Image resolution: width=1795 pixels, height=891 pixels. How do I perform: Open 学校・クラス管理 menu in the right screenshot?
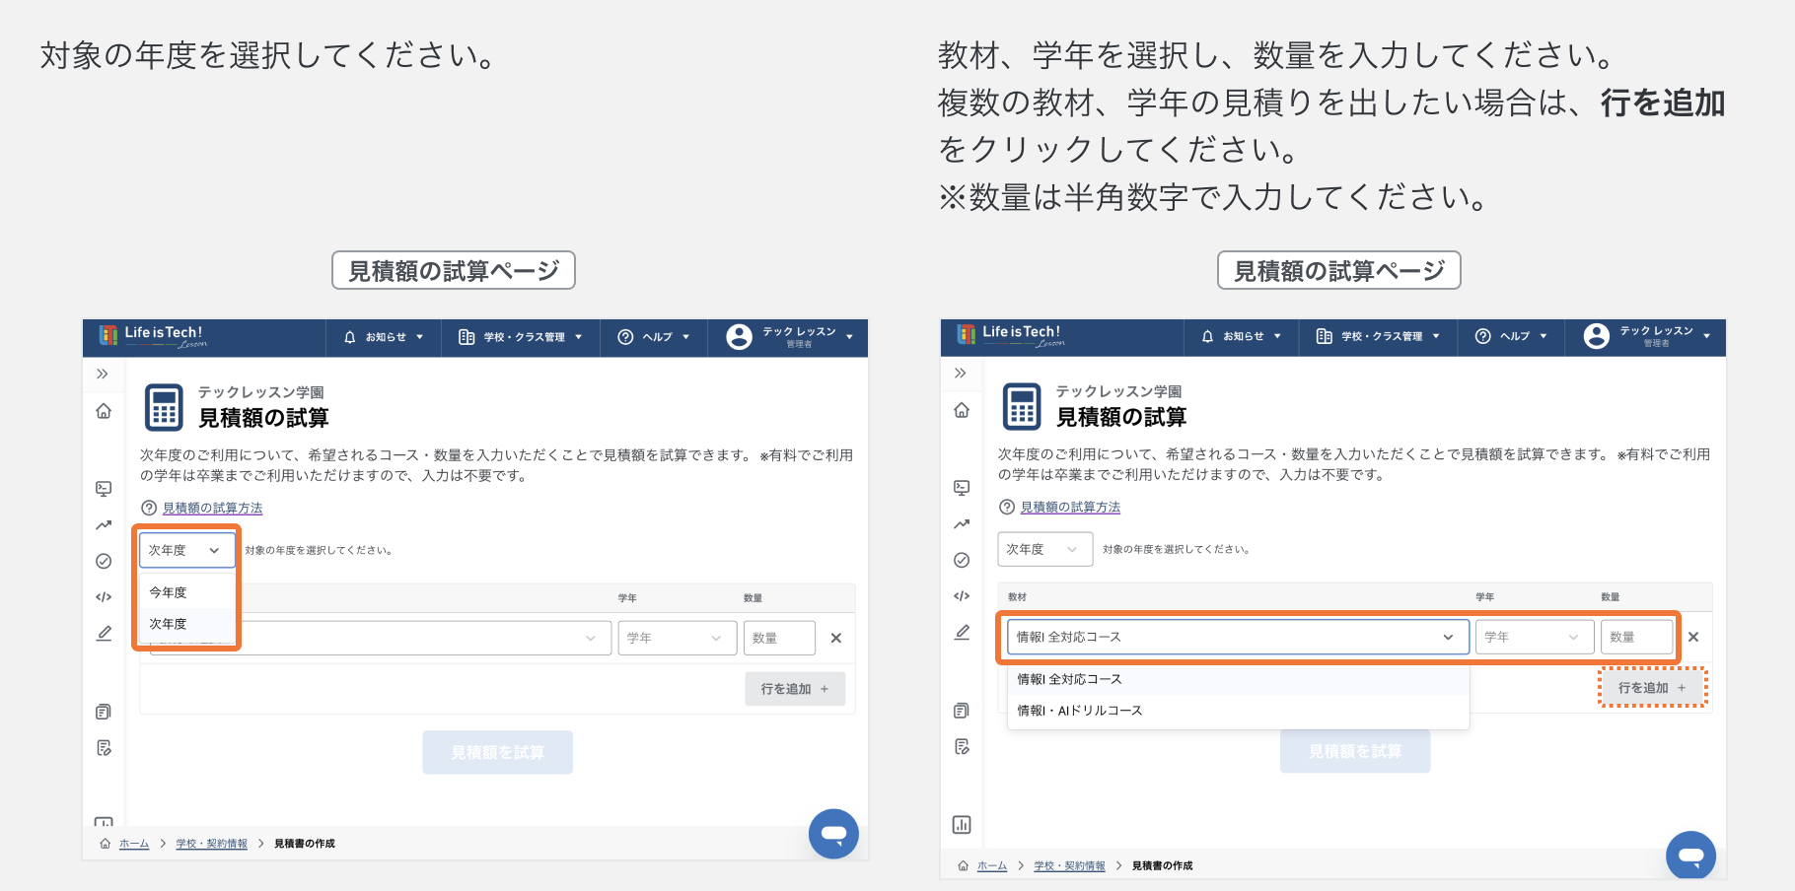tap(1379, 336)
